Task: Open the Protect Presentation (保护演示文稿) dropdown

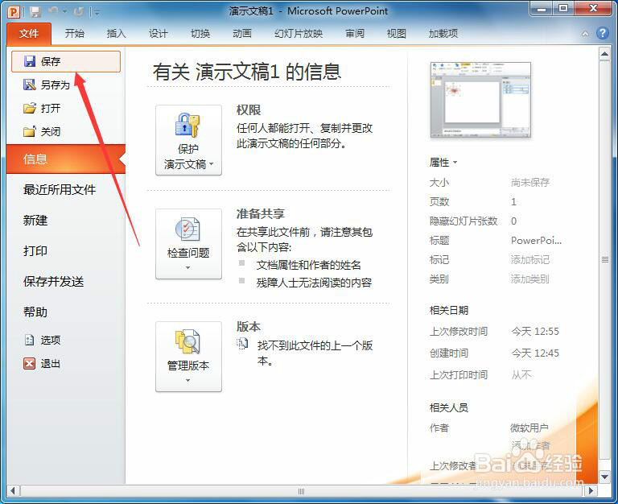Action: click(188, 140)
